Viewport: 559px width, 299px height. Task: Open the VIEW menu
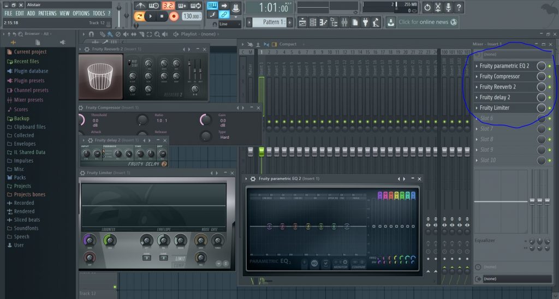click(x=64, y=13)
